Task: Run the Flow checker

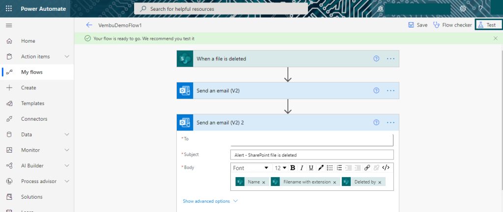Action: point(452,25)
